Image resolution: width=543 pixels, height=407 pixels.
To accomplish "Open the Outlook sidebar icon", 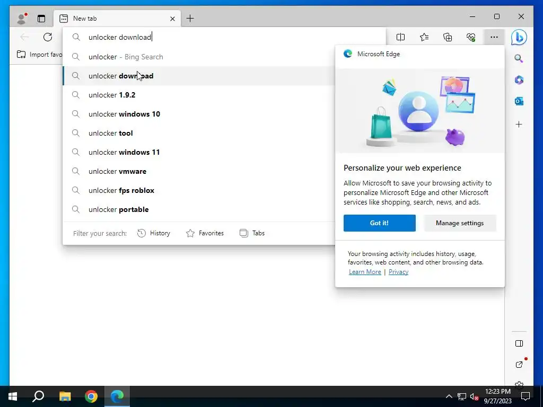I will pos(519,101).
